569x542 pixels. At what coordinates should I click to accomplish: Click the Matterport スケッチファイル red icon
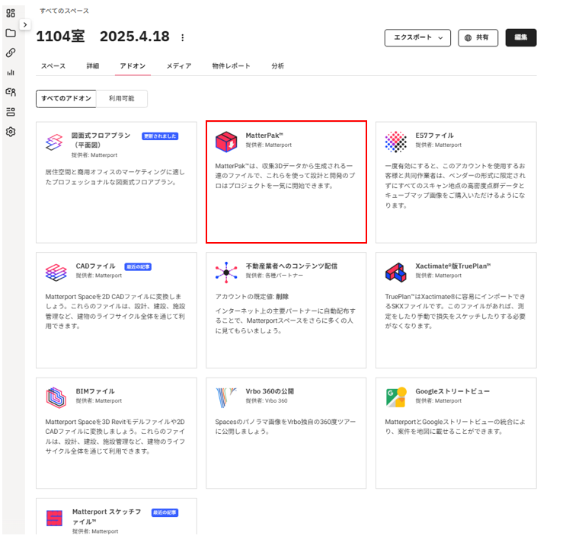point(54,518)
